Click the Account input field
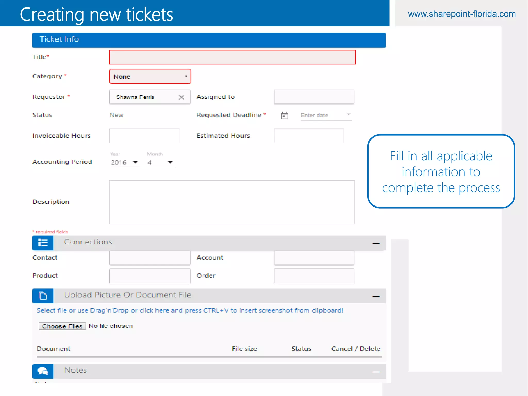This screenshot has width=528, height=396. pos(314,258)
